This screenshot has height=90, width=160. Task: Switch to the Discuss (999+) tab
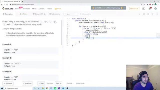coord(39,14)
